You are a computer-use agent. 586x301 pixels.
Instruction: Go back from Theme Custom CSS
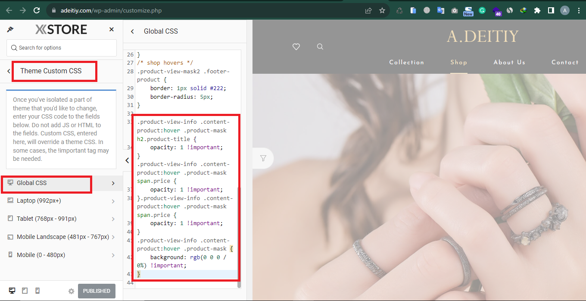coord(9,71)
